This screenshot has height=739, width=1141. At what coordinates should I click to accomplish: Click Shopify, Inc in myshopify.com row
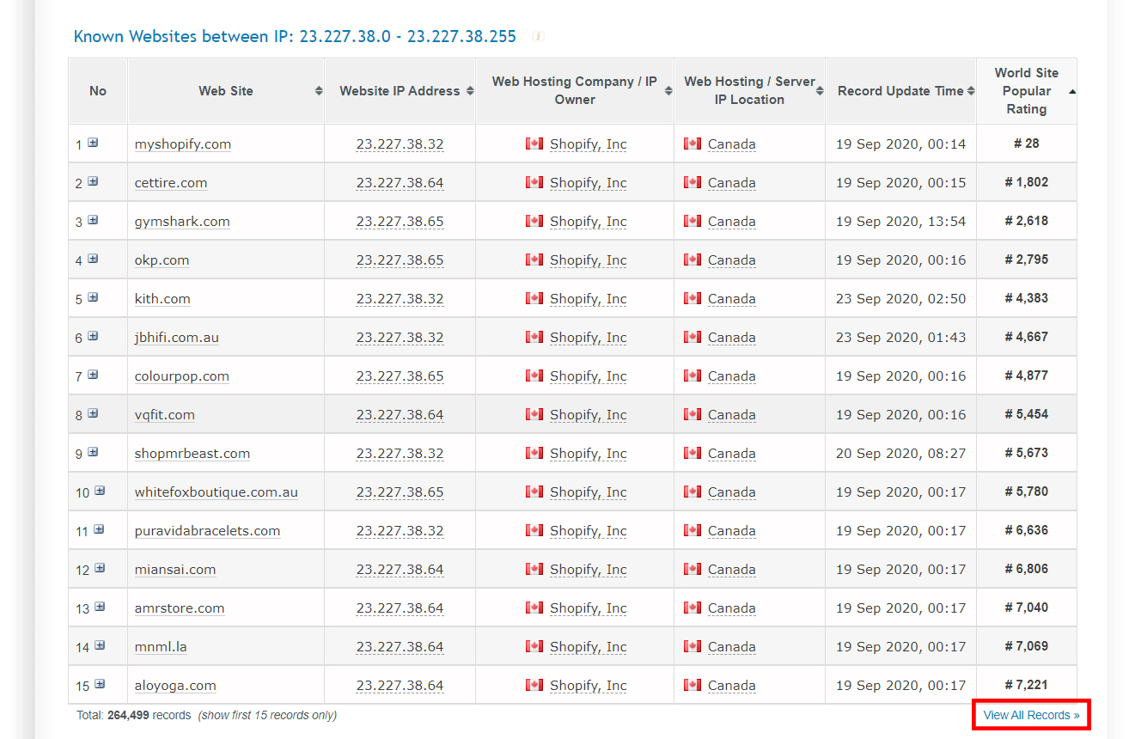tap(589, 144)
